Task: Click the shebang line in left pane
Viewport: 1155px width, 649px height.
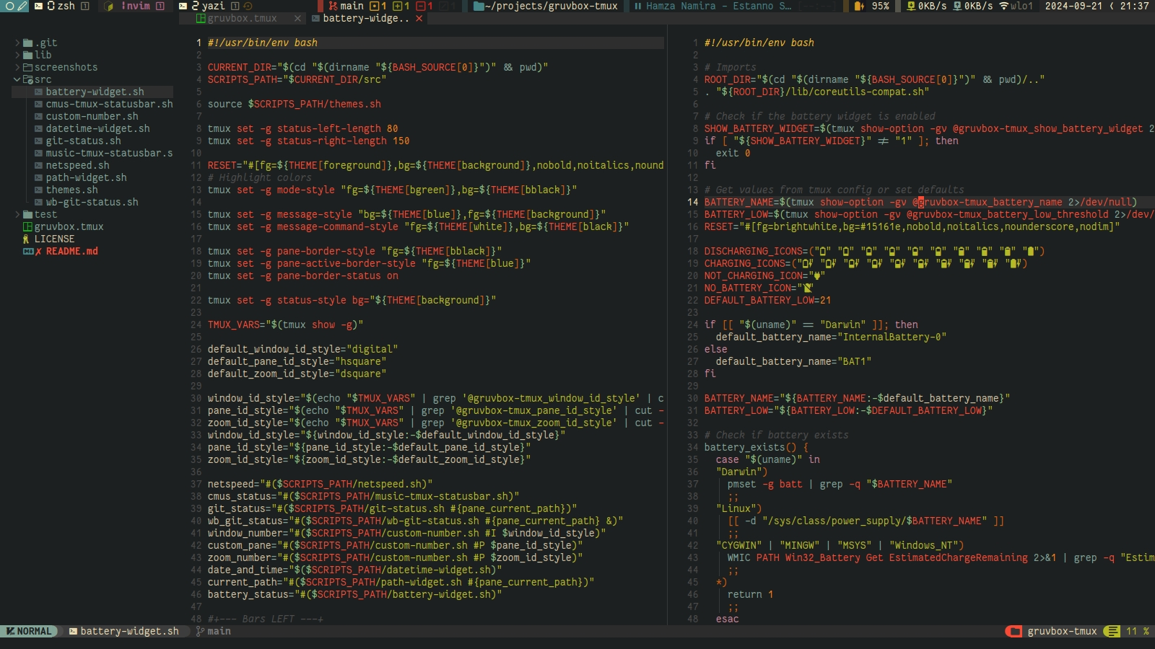Action: [262, 43]
